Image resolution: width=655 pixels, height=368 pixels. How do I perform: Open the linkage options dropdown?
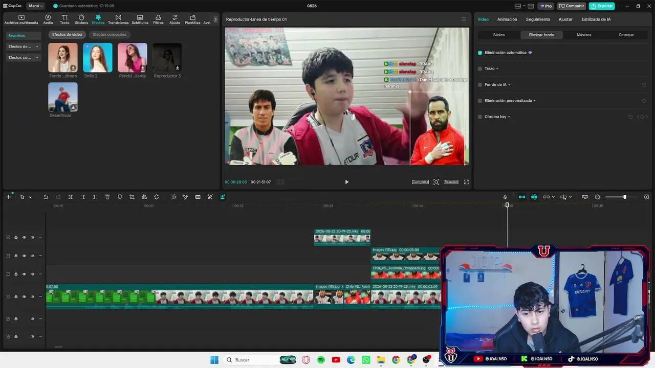click(553, 197)
